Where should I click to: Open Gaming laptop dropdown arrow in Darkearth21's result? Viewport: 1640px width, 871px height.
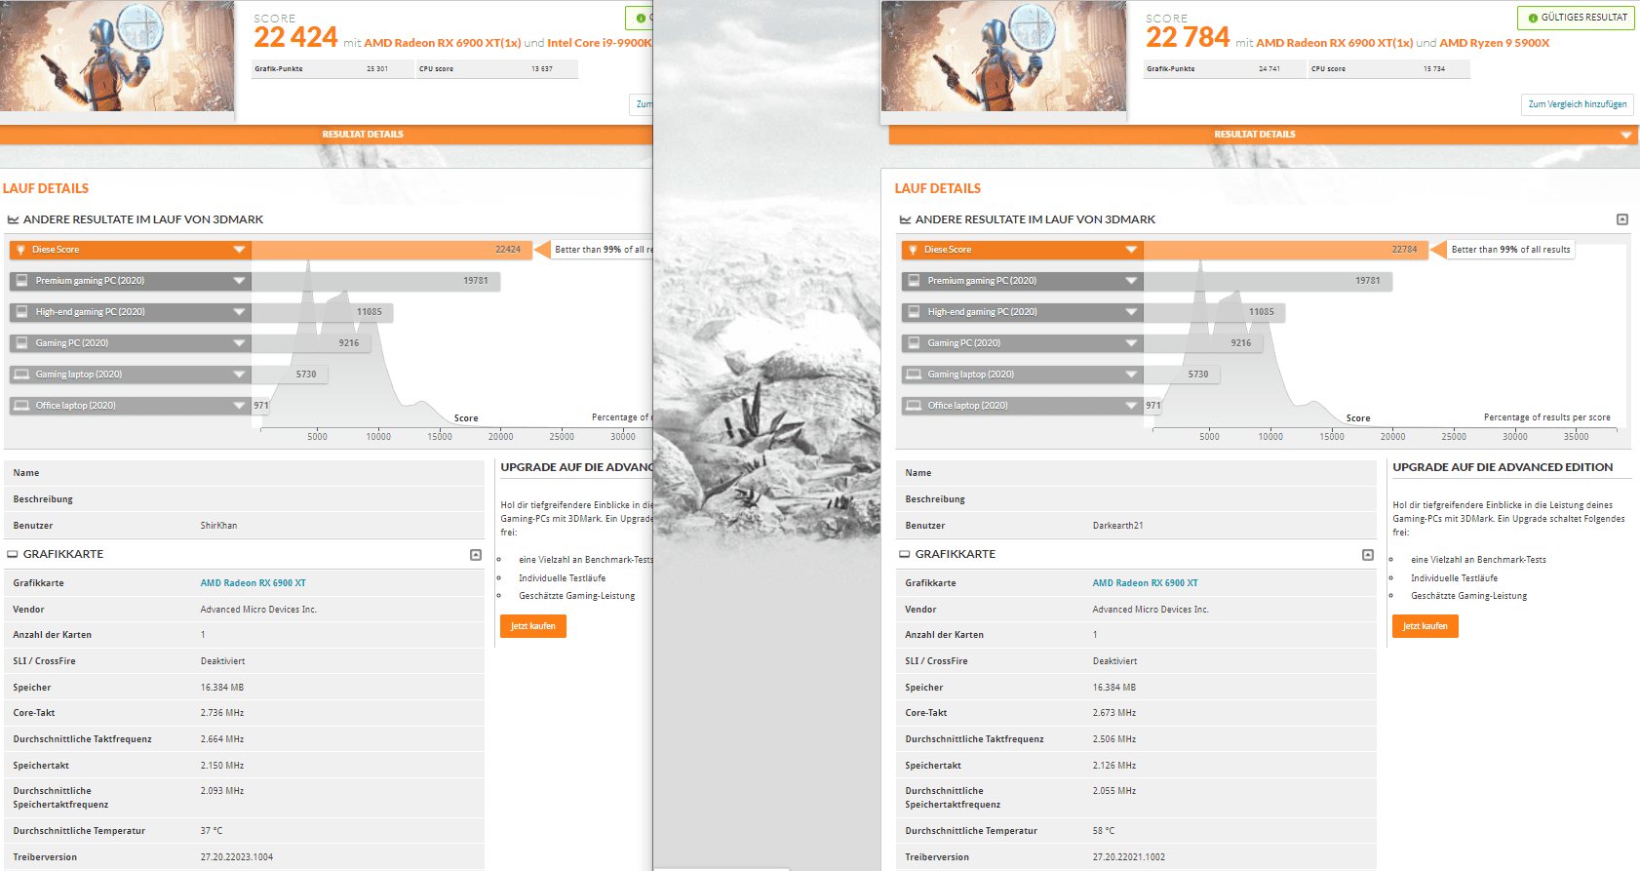tap(1131, 375)
